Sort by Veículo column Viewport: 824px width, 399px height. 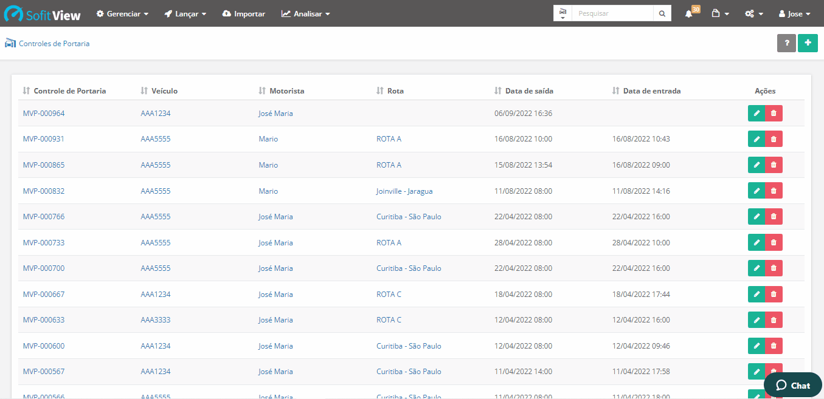click(159, 91)
